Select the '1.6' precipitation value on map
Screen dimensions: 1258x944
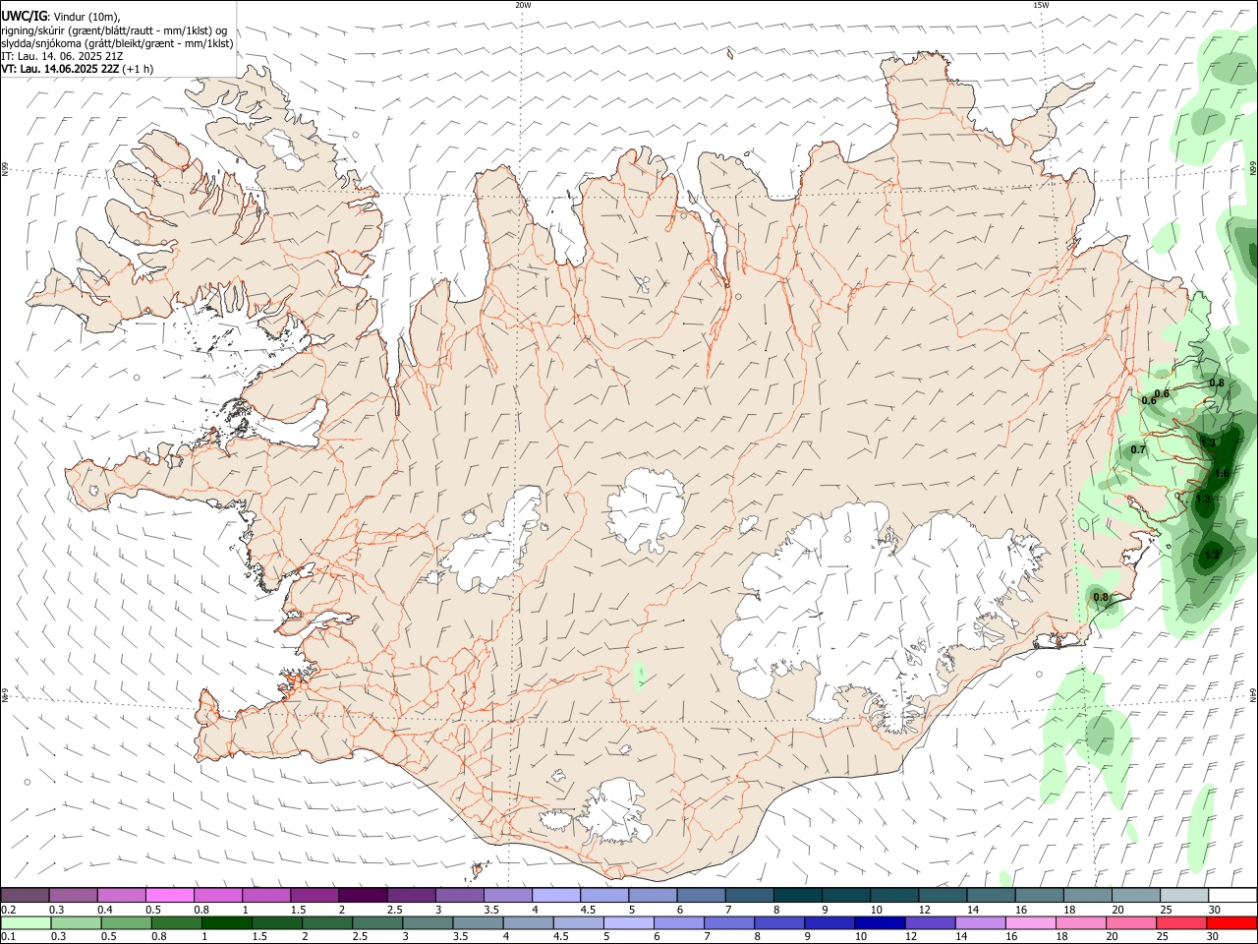tap(1222, 474)
